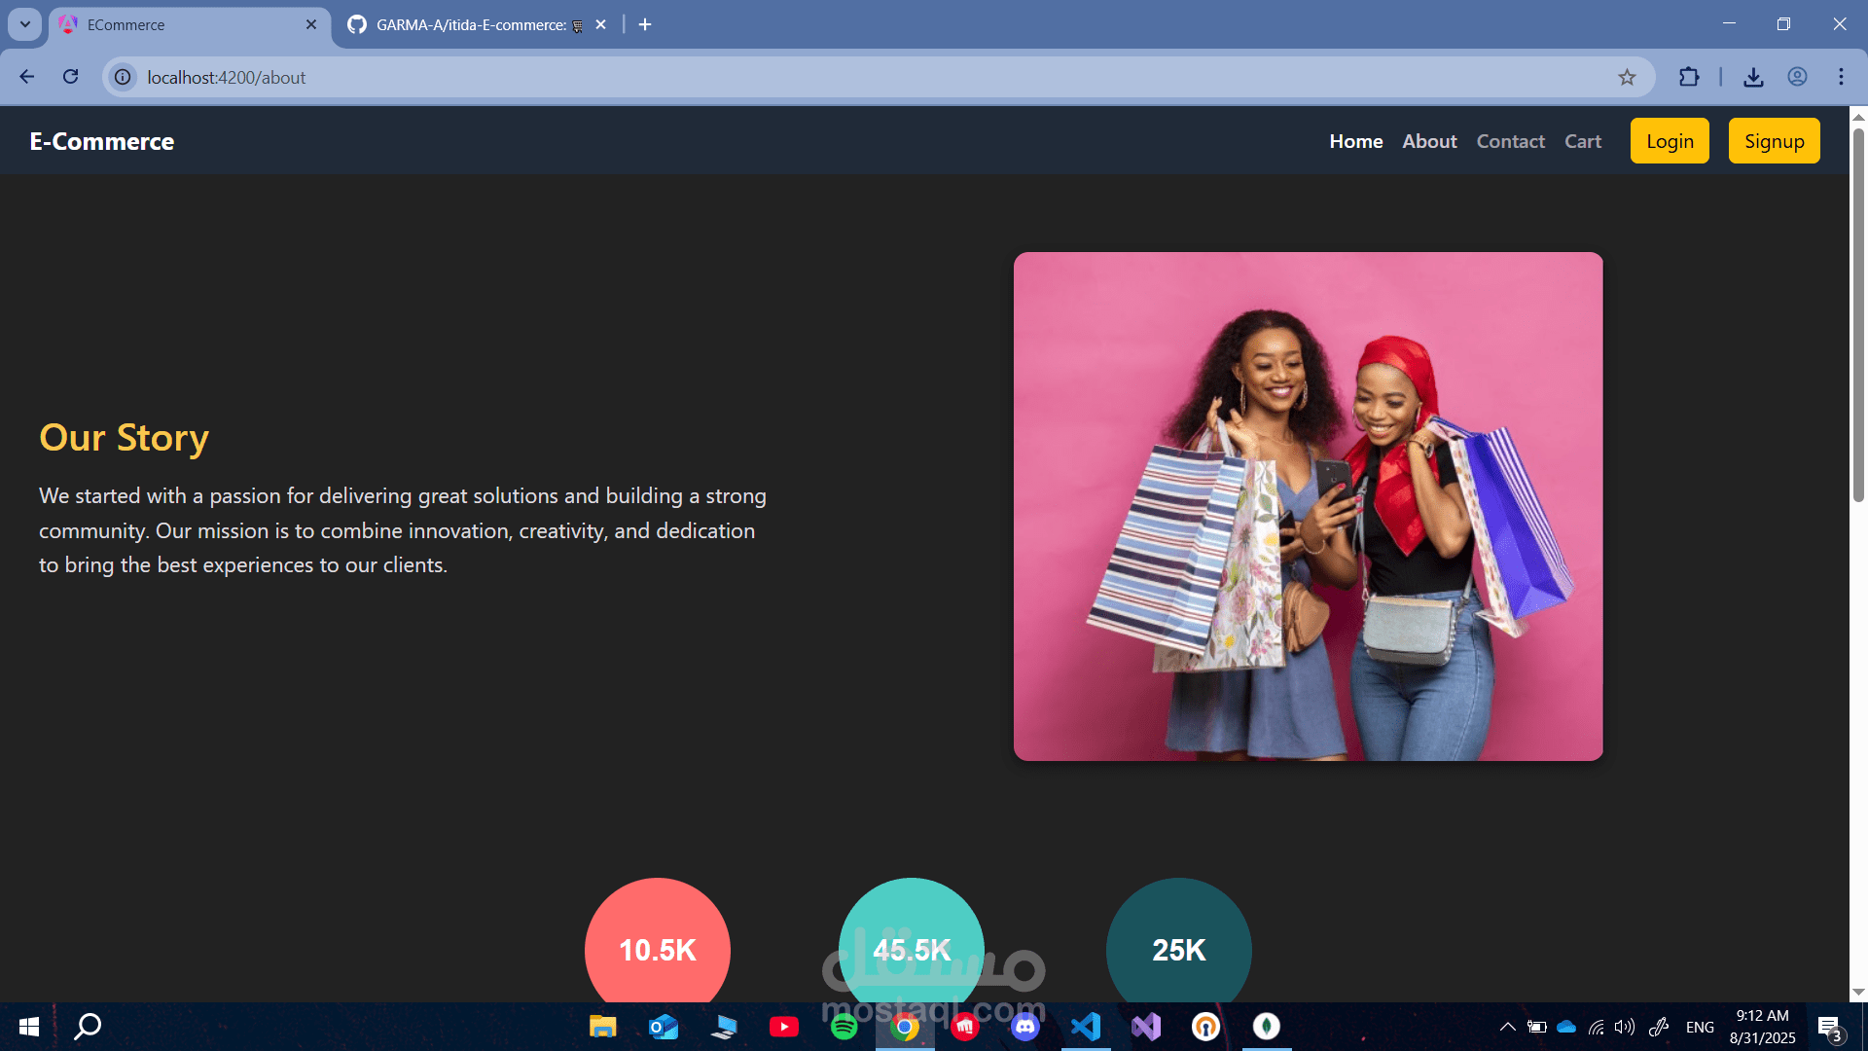Open Chrome three-dot menu
Screen dimensions: 1868x1051
(1841, 77)
